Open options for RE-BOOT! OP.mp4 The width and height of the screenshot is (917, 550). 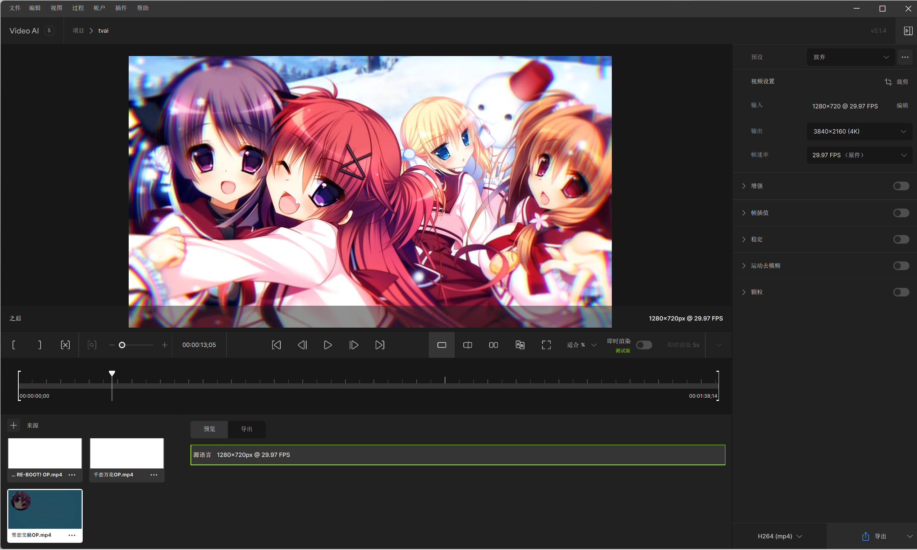(72, 475)
